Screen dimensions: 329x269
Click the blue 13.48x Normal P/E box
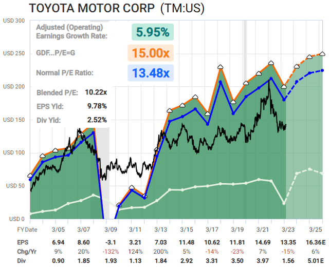[152, 73]
